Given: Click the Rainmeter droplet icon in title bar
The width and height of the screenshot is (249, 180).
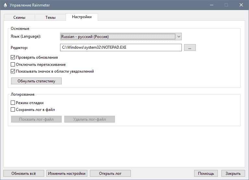Looking at the screenshot, I should coord(5,5).
